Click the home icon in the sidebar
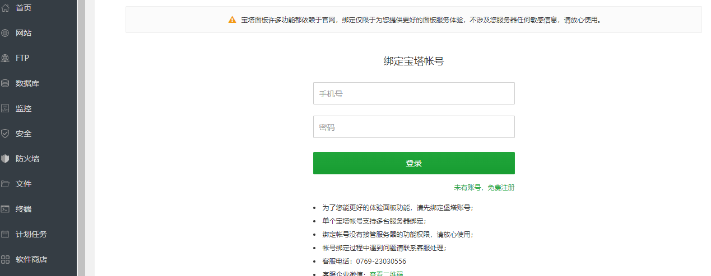The image size is (711, 276). click(5, 8)
